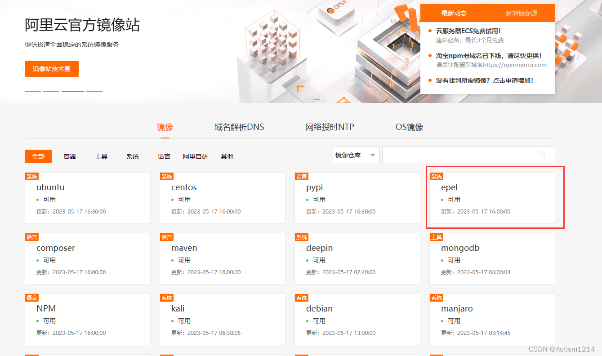
Task: Click 建站必备，最长3个月免费 text
Action: click(470, 40)
